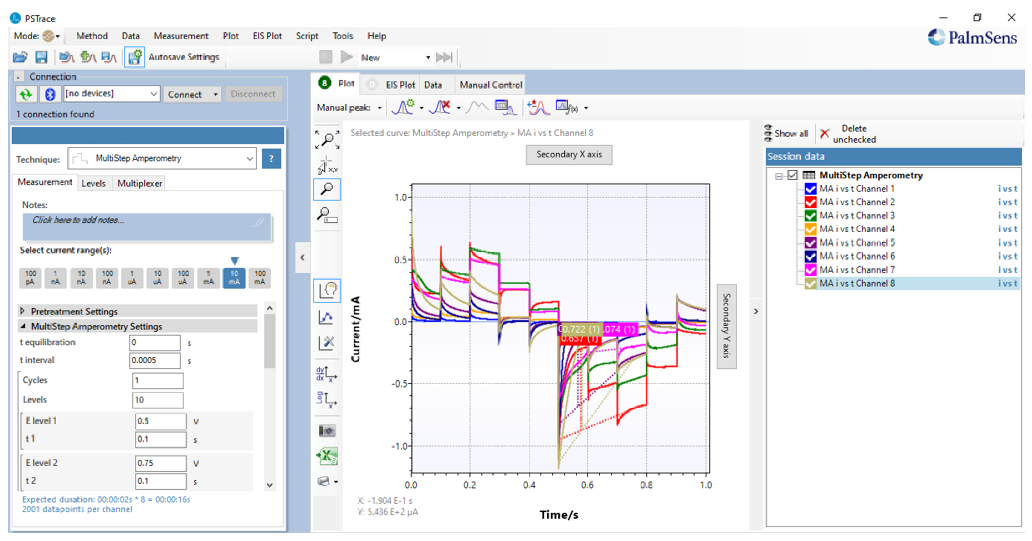Toggle the Channel 7 magenta checkbox

point(810,269)
